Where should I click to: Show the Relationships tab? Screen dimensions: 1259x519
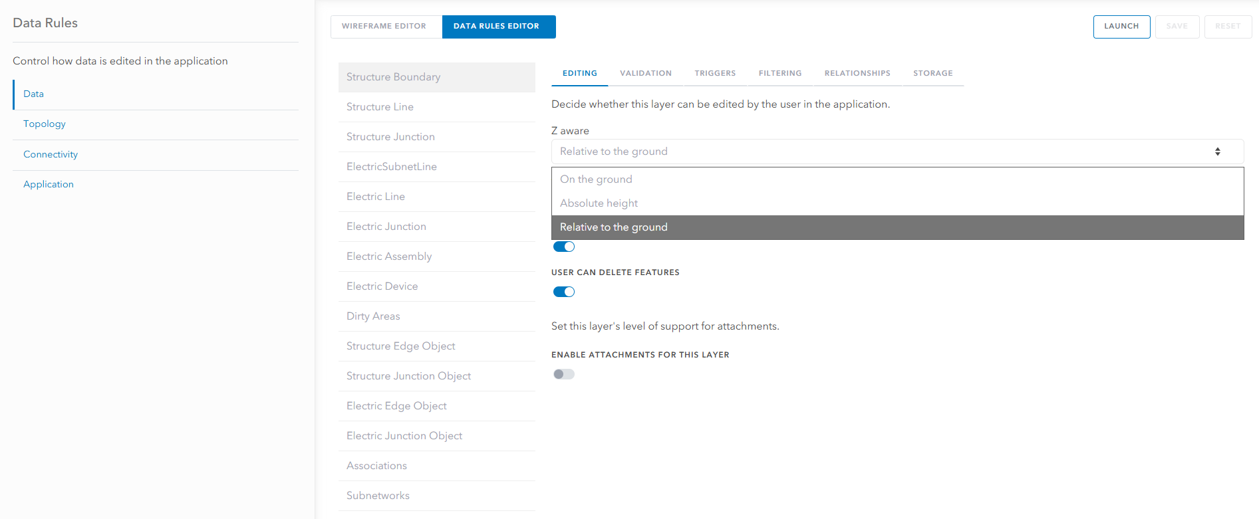(857, 73)
